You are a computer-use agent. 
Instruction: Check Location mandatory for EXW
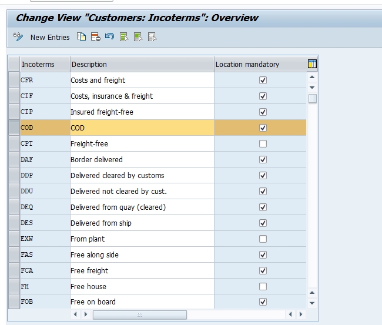263,239
